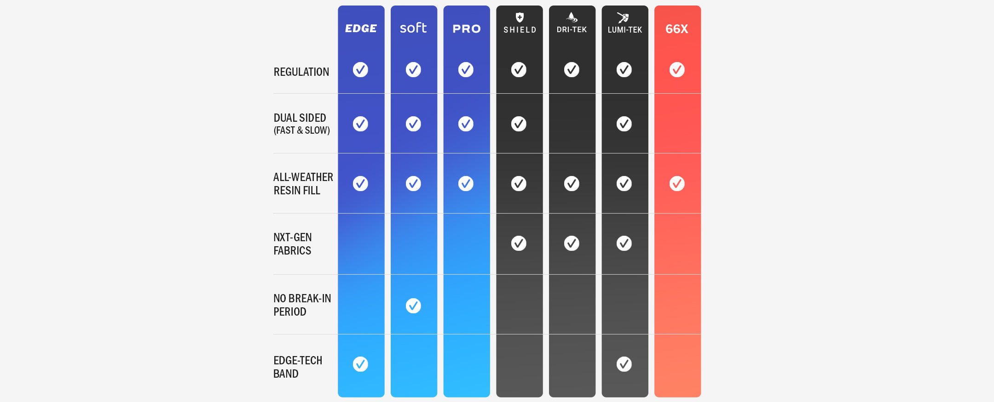Click the soft logo header
The height and width of the screenshot is (402, 994).
[x=413, y=28]
